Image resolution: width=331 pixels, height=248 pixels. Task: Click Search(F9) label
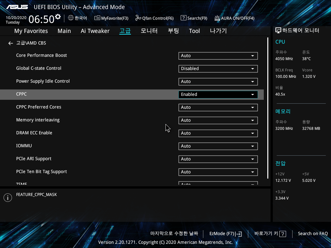tap(197, 18)
